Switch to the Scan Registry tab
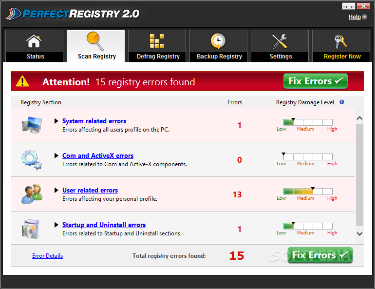Image resolution: width=375 pixels, height=289 pixels. [x=95, y=46]
